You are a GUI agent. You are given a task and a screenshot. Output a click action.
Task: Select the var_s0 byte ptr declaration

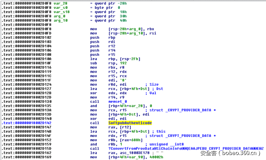pyautogui.click(x=61, y=8)
